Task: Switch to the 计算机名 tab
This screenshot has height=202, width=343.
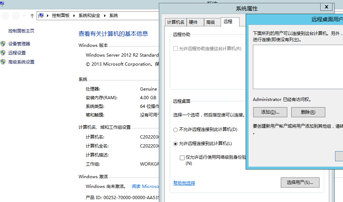Action: [175, 22]
